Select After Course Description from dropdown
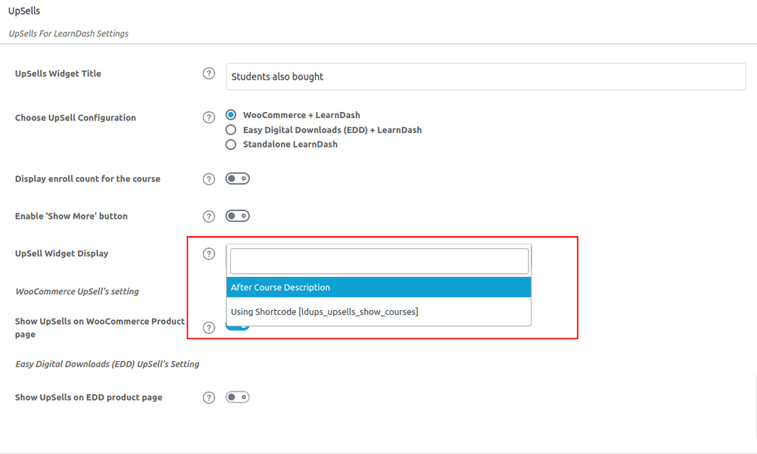Screen dimensions: 757x454 [x=378, y=288]
